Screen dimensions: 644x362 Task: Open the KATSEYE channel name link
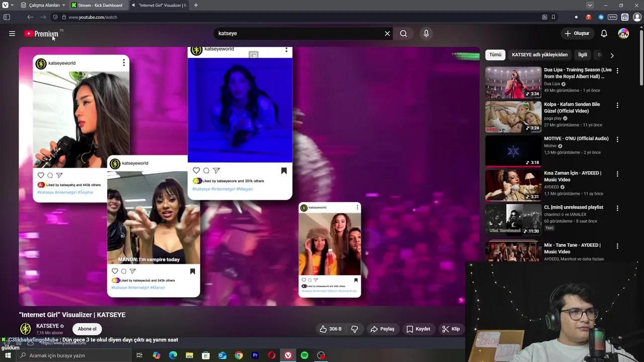point(47,326)
